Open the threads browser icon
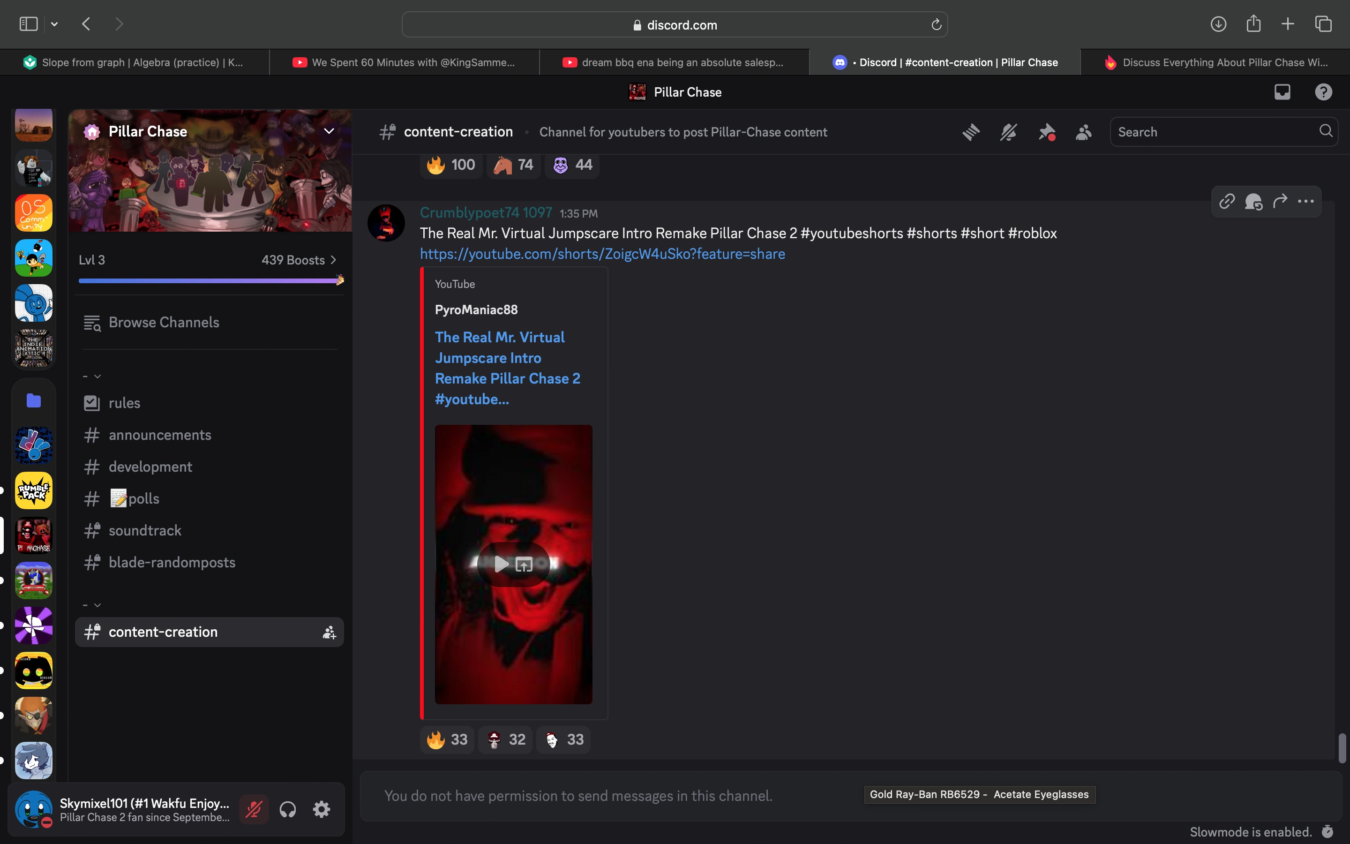 971,132
